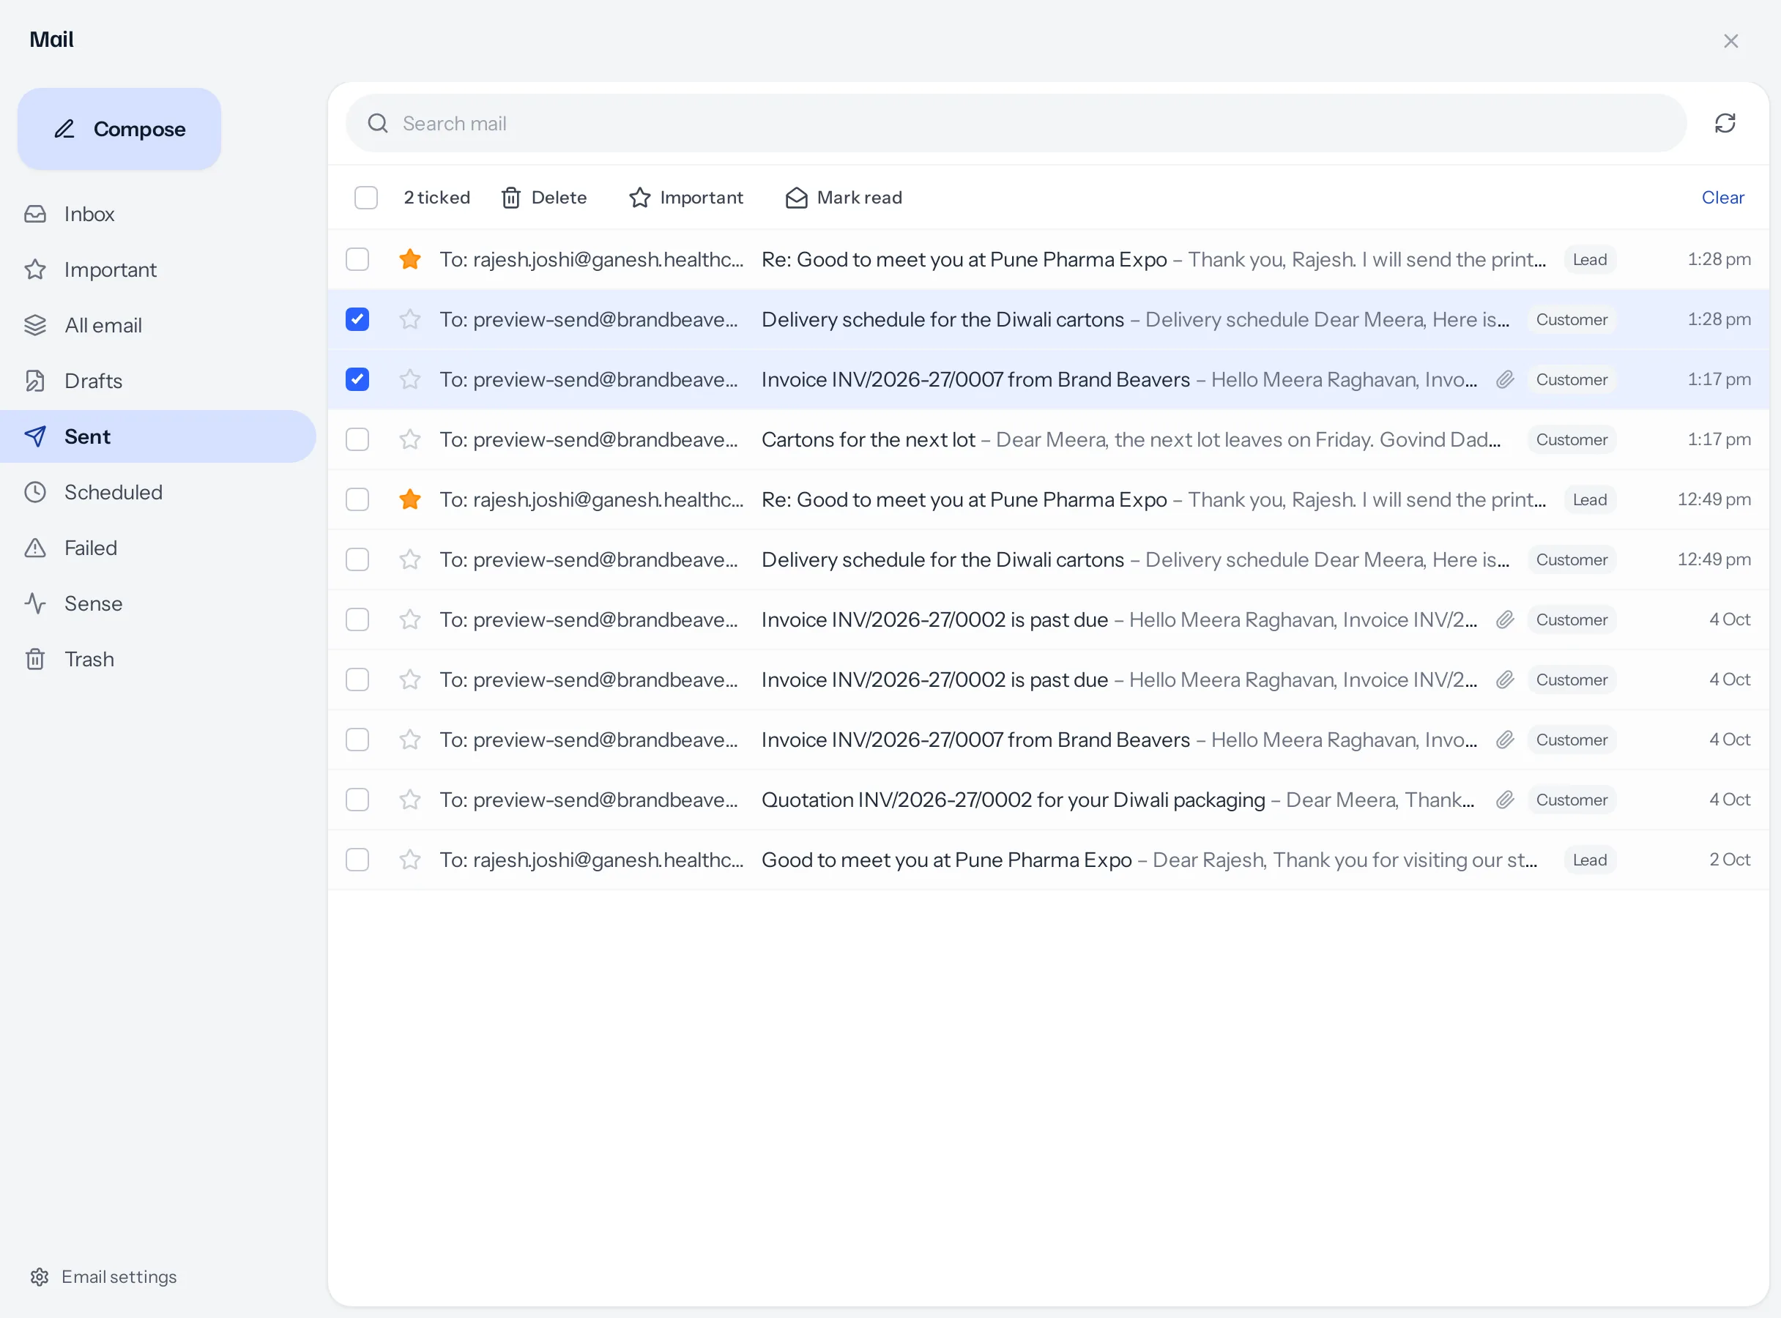The width and height of the screenshot is (1781, 1318).
Task: Click the Compose button
Action: (x=119, y=128)
